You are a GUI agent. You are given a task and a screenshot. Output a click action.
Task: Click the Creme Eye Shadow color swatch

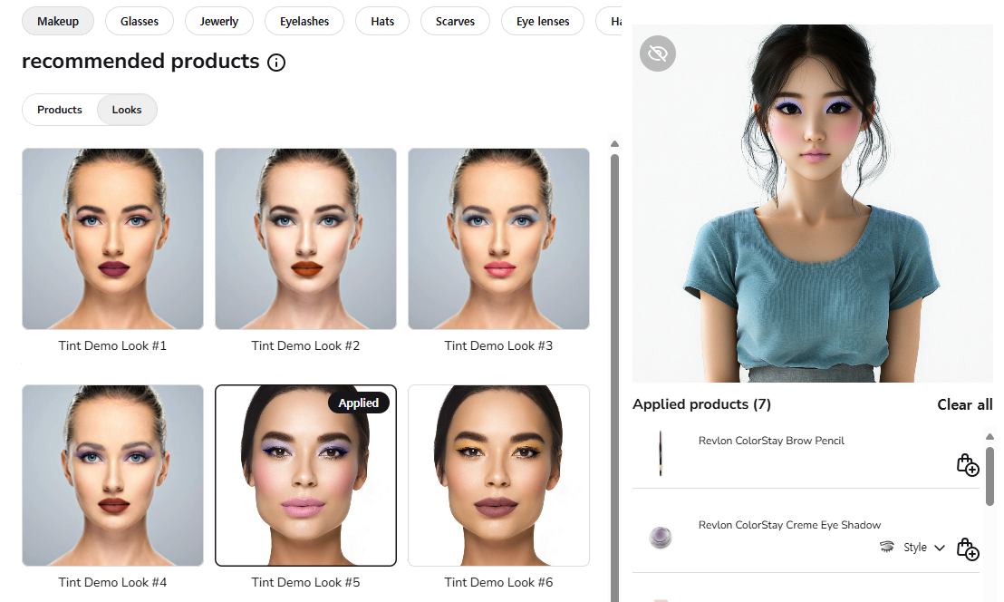pos(661,537)
